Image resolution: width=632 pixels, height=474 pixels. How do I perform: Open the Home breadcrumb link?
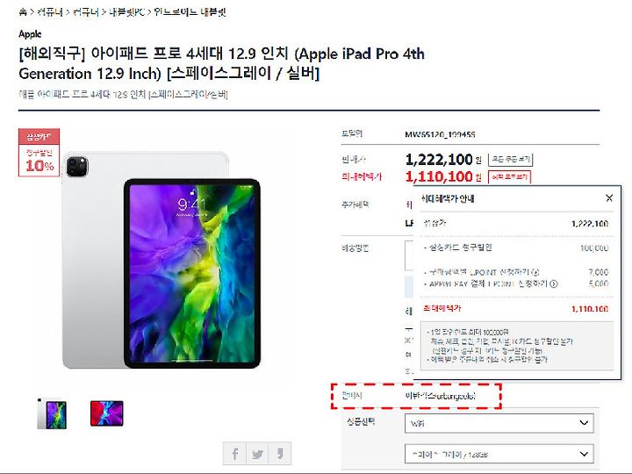point(23,12)
